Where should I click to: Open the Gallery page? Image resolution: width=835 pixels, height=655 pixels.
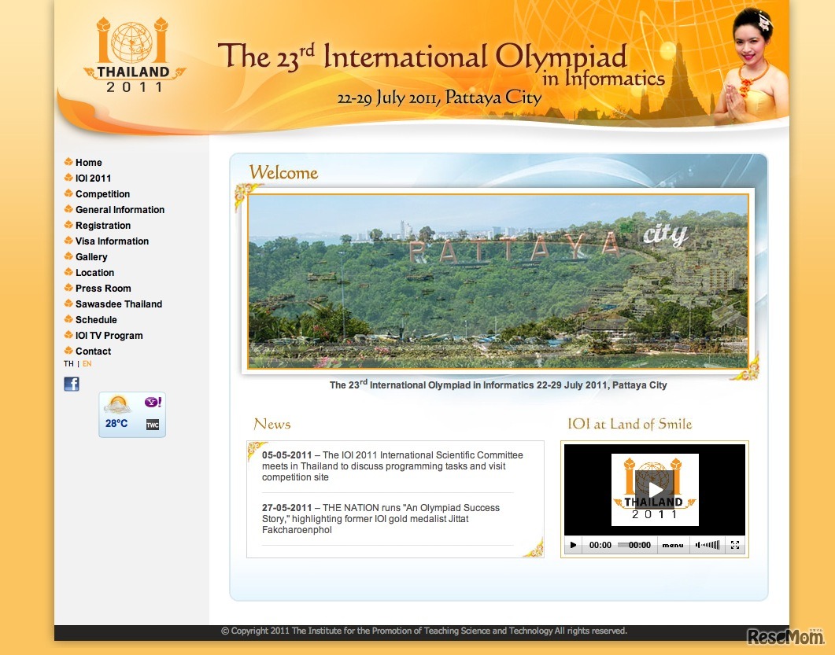91,256
